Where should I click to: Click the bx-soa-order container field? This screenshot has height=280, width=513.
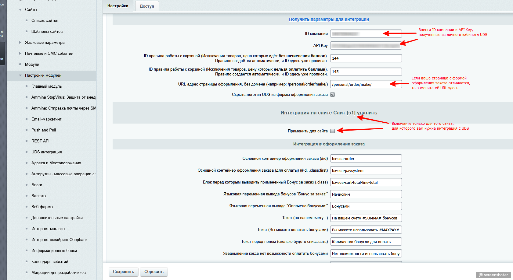[x=366, y=159]
